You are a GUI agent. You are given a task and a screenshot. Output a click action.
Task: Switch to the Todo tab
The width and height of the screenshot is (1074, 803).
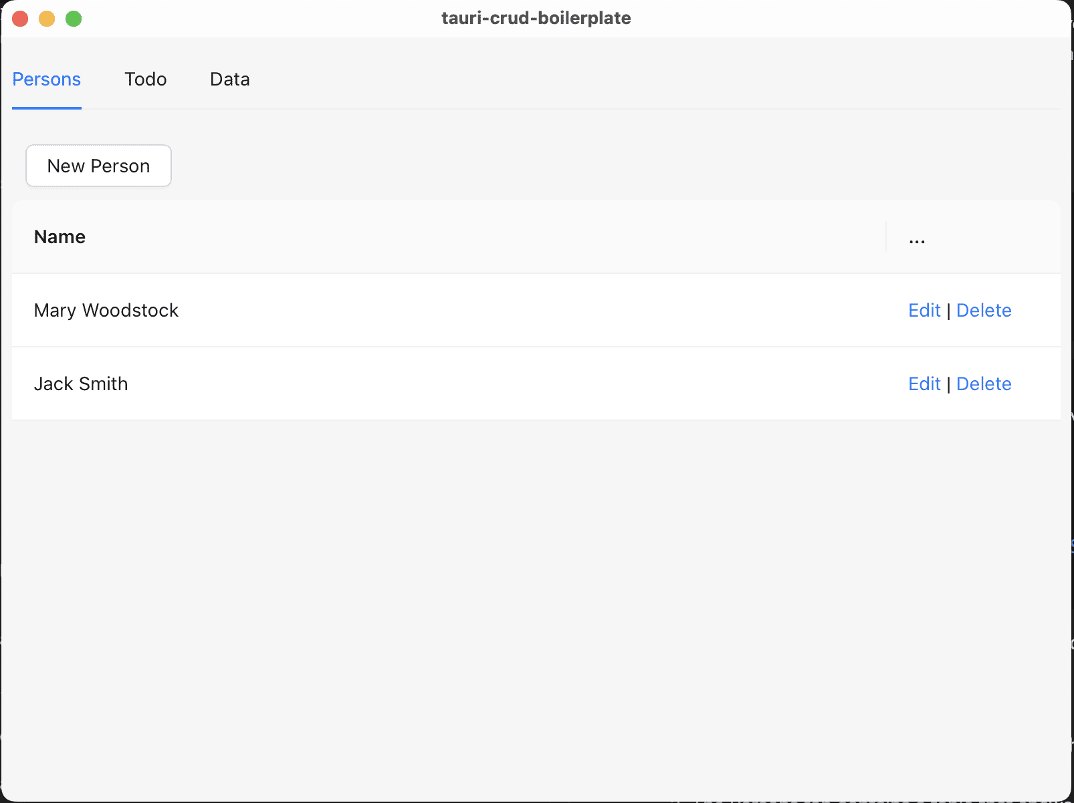click(145, 79)
